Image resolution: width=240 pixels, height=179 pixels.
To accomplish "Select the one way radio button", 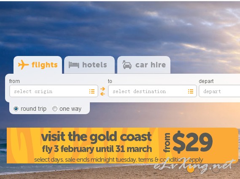I will click(55, 109).
